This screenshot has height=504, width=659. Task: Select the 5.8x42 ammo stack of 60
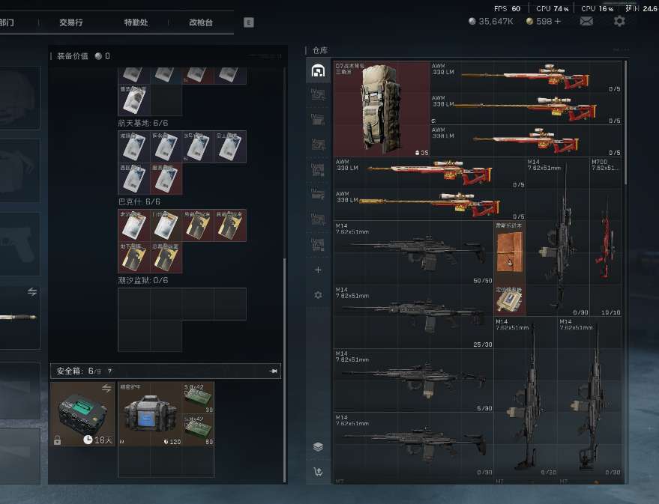(199, 430)
